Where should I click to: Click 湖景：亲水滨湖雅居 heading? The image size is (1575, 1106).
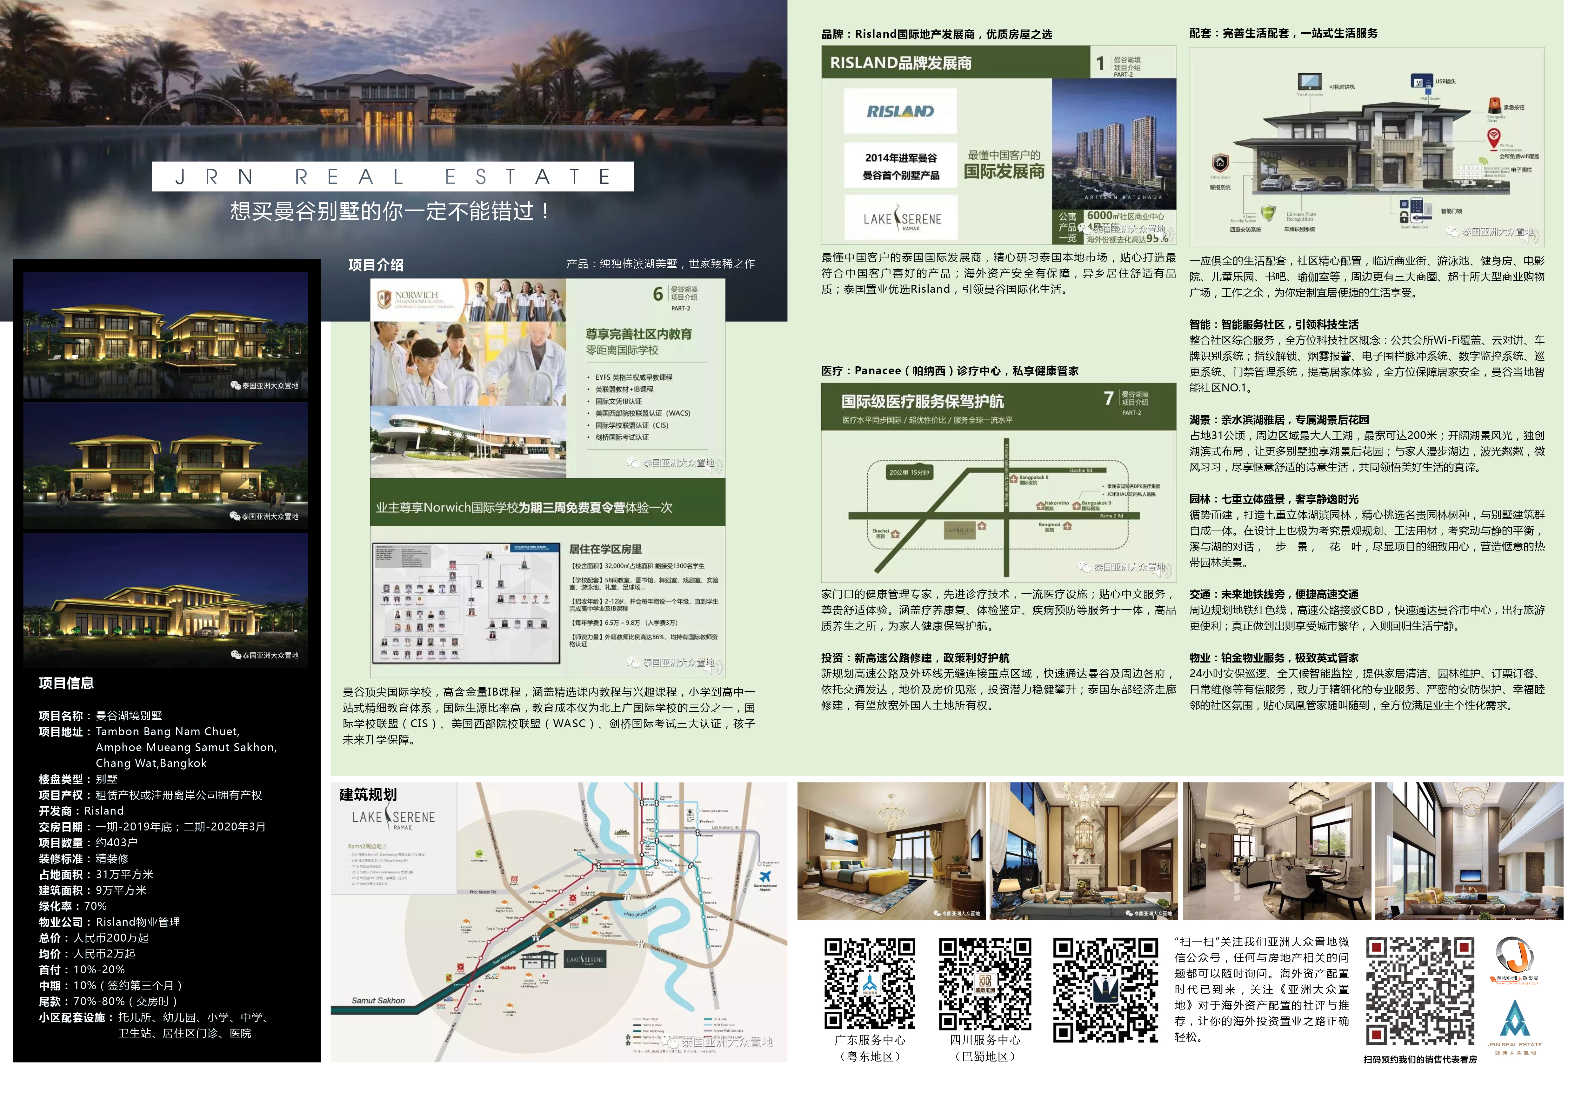1279,420
